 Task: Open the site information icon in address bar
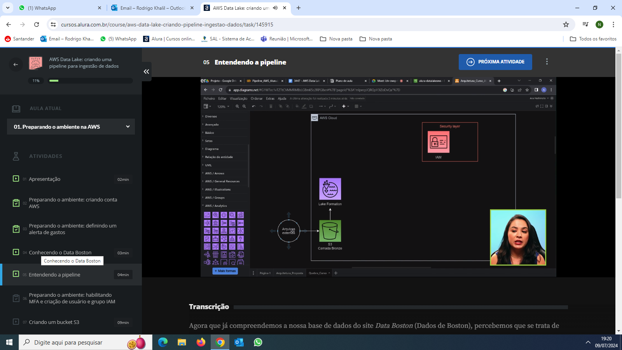coord(53,24)
